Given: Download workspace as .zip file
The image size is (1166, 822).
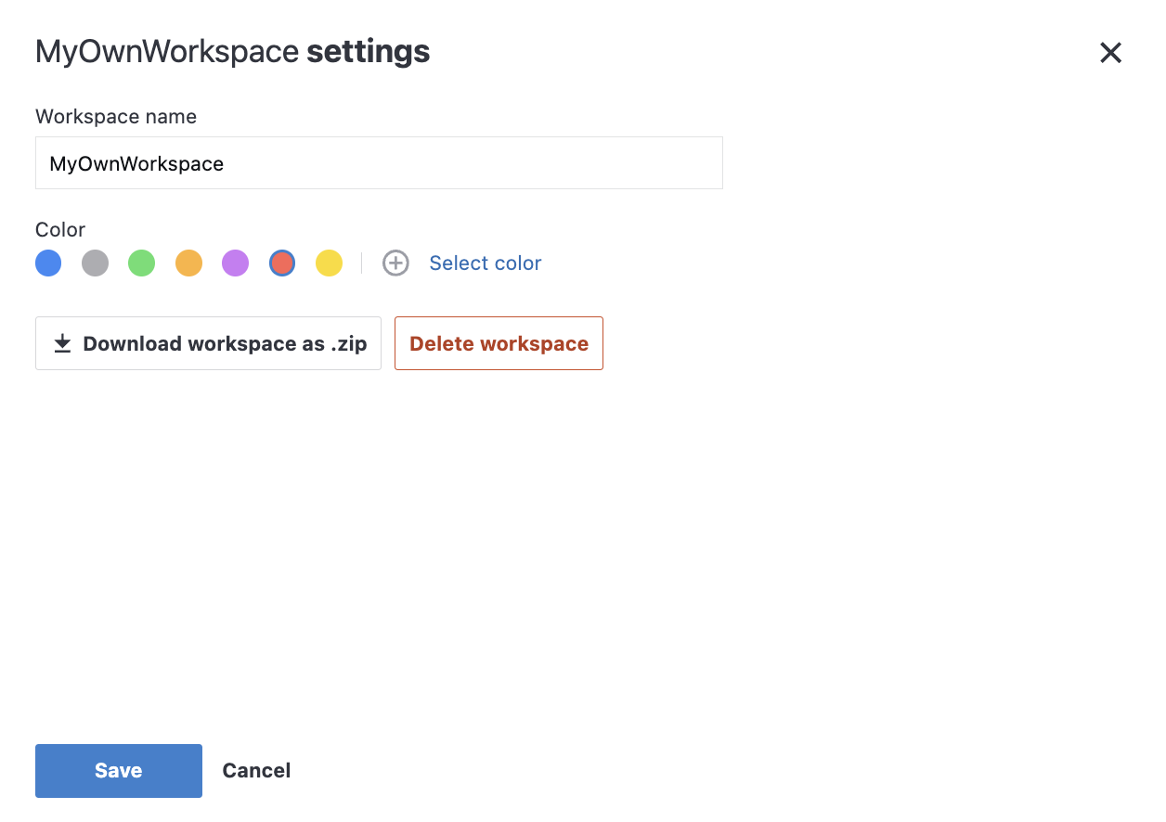Looking at the screenshot, I should tap(208, 343).
